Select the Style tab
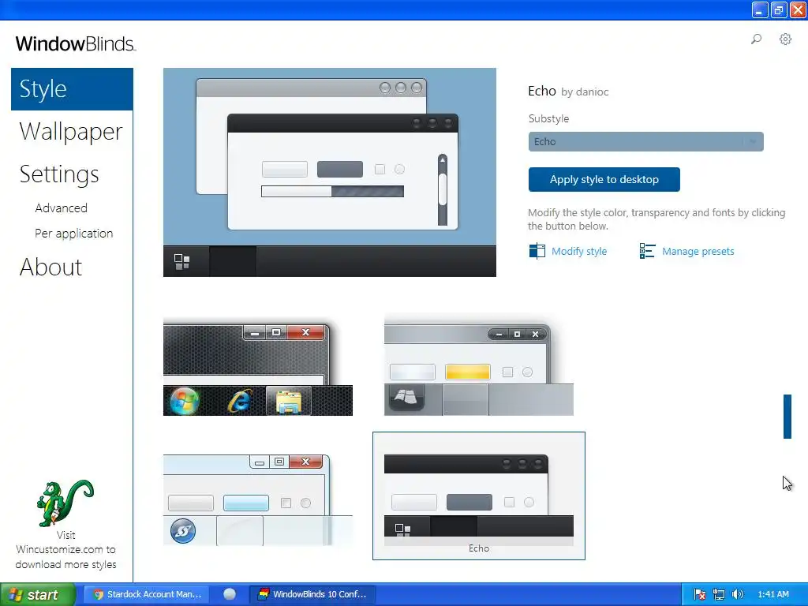Screen dimensions: 808x606 pyautogui.click(x=72, y=89)
